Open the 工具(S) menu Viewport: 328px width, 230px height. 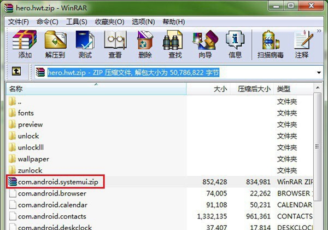(77, 22)
